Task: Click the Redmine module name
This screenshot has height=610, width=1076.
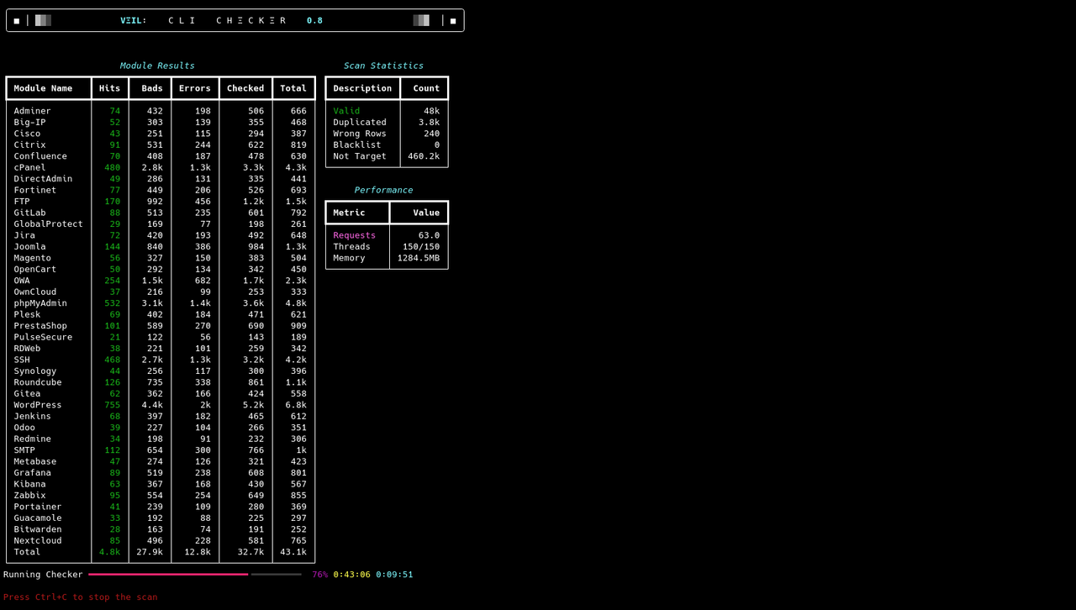Action: click(x=33, y=439)
